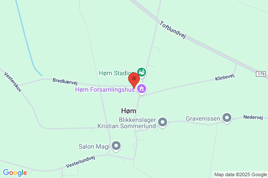Screen dimensions: 268x178
Task: Open the Map data ©2025 Google attribution
Action: coord(241,174)
